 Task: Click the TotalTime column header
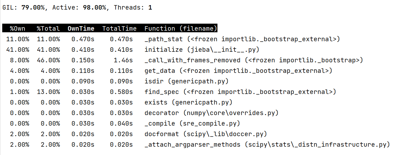click(119, 28)
